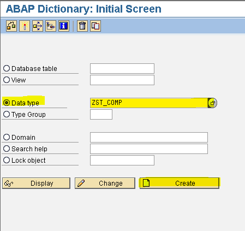The height and width of the screenshot is (231, 245).
Task: Click the Data type field containing ZST_COMP
Action: 149,103
